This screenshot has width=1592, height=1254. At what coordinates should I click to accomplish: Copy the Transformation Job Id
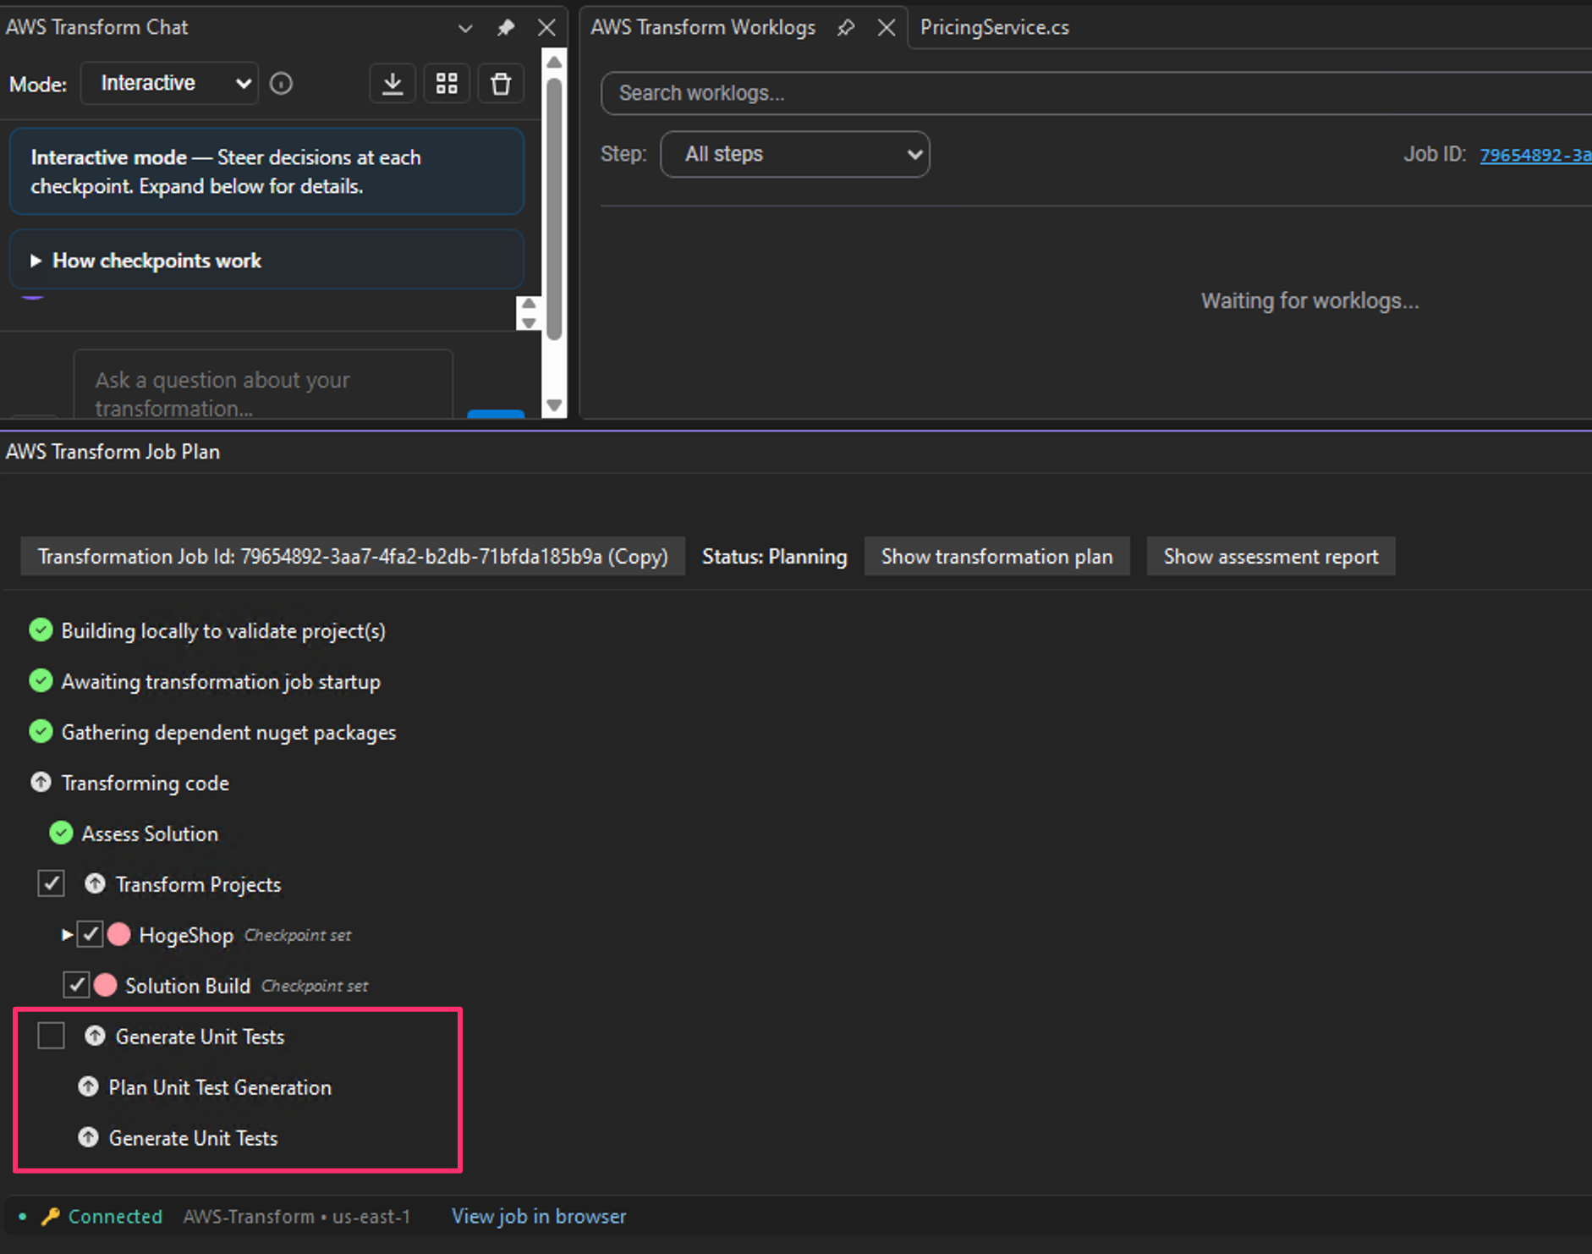click(x=353, y=557)
